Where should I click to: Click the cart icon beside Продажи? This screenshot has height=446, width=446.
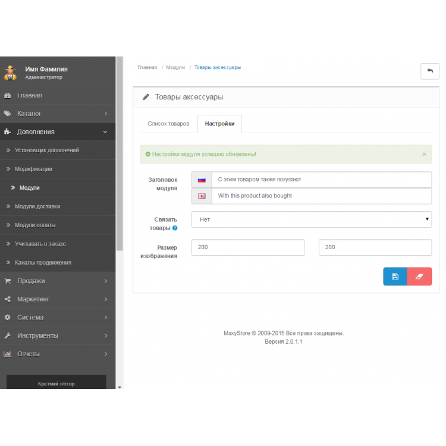click(x=8, y=281)
